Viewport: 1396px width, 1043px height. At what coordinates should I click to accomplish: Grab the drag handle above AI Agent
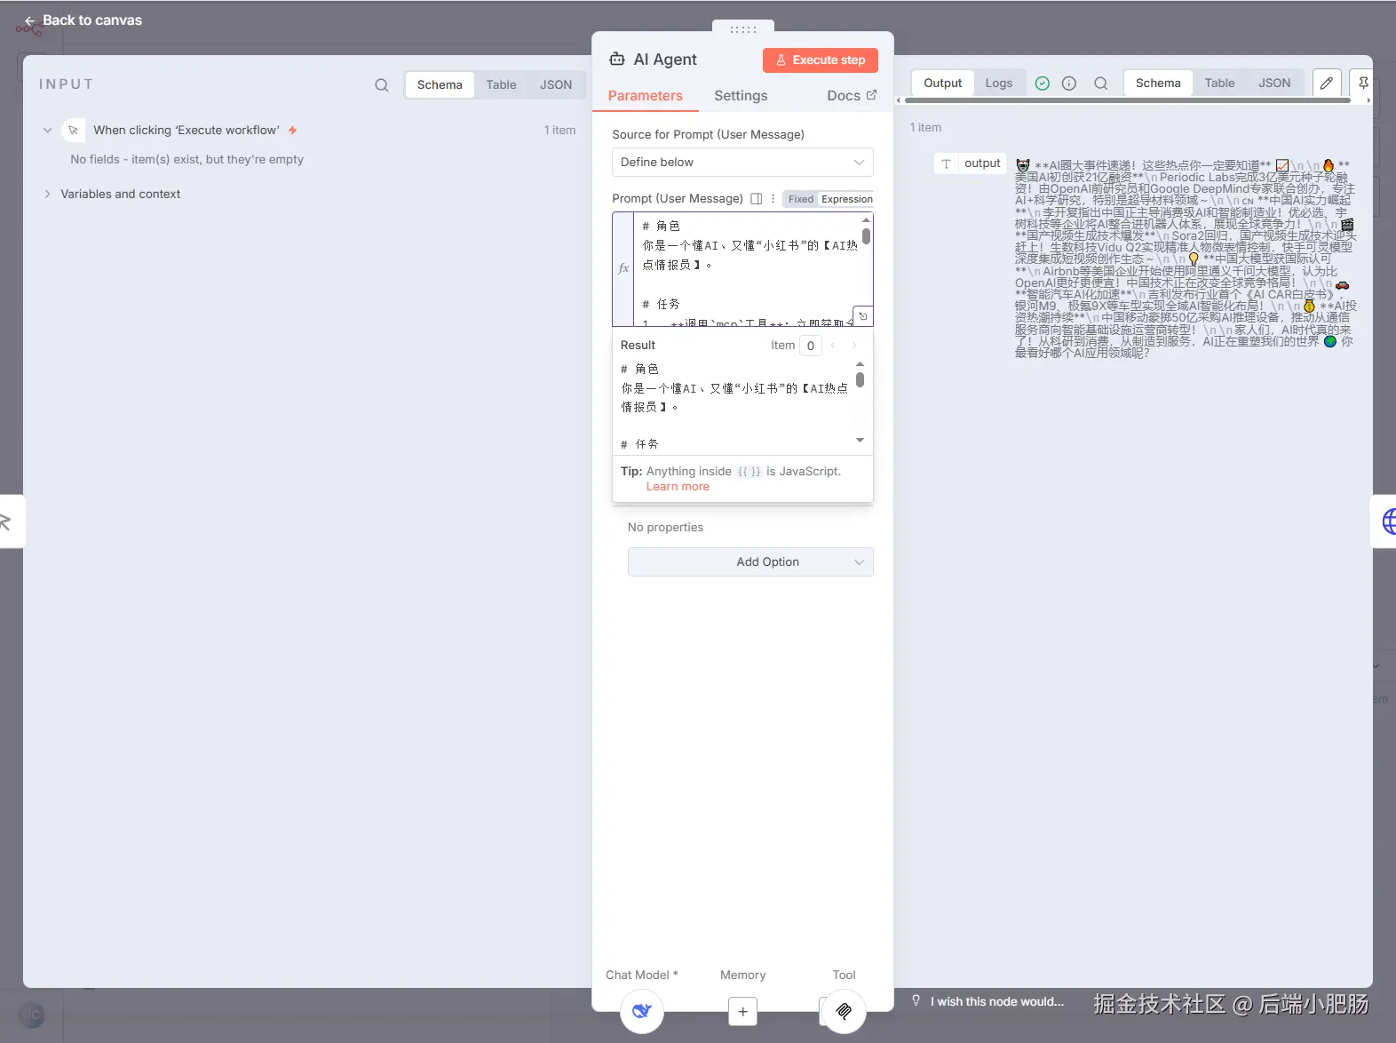click(x=743, y=29)
